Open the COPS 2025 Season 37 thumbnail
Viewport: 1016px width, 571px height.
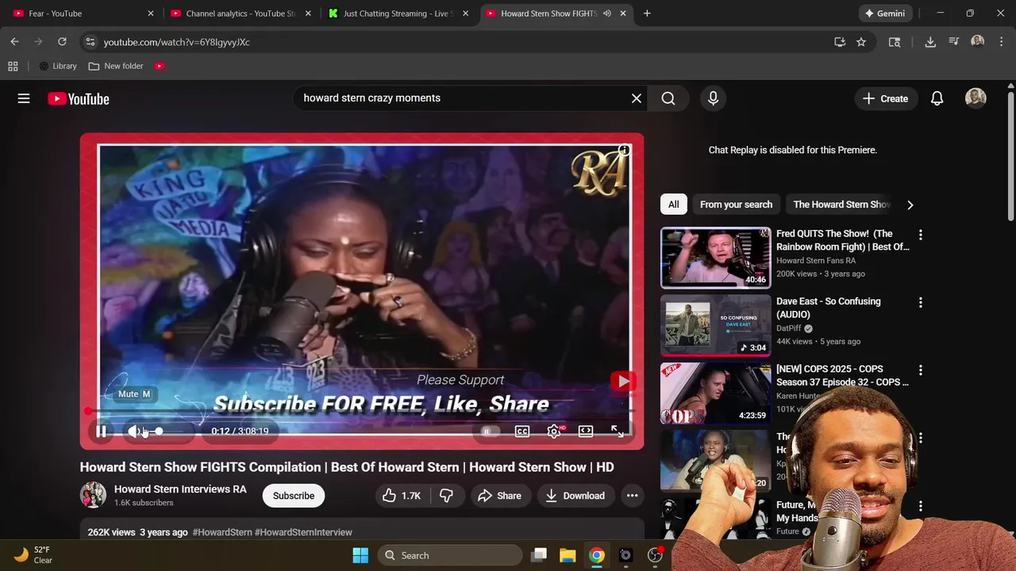[x=716, y=393]
